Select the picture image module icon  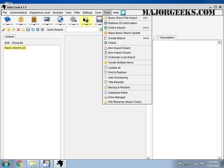pyautogui.click(x=47, y=20)
